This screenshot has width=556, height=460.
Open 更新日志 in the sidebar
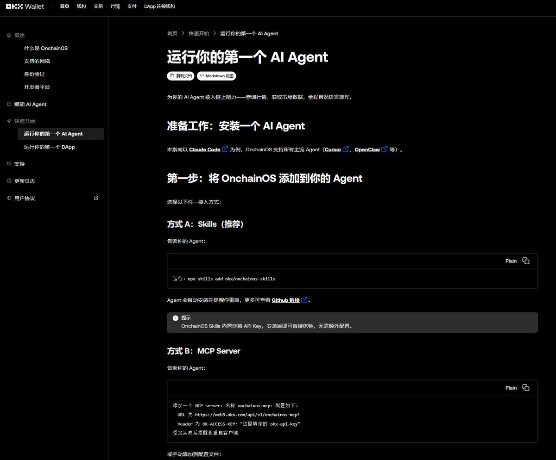click(24, 181)
